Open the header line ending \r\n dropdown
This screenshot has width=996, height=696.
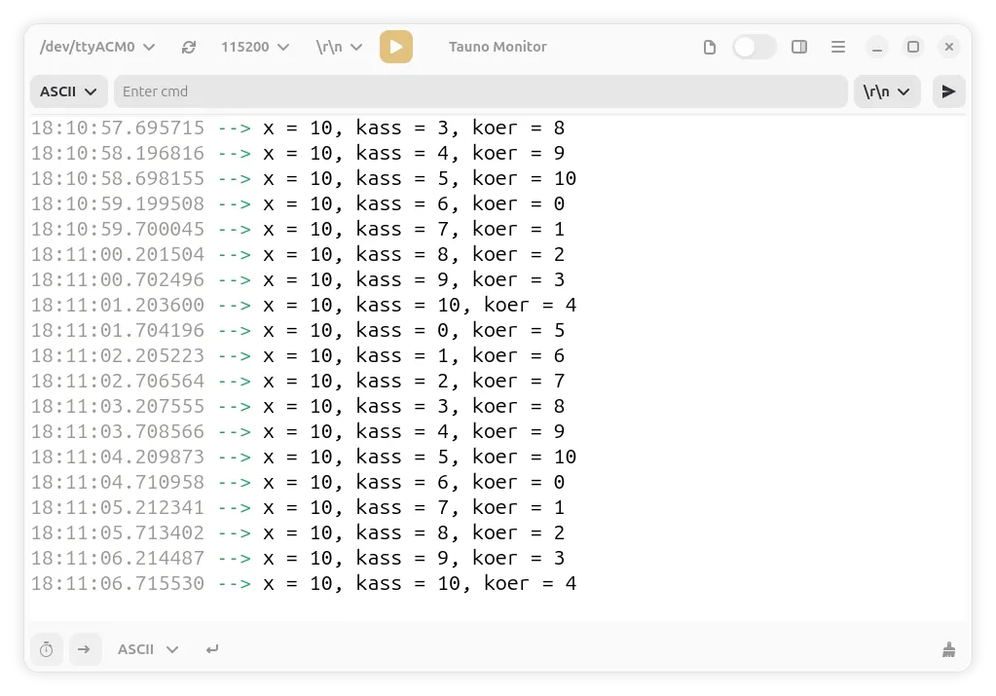[x=339, y=47]
